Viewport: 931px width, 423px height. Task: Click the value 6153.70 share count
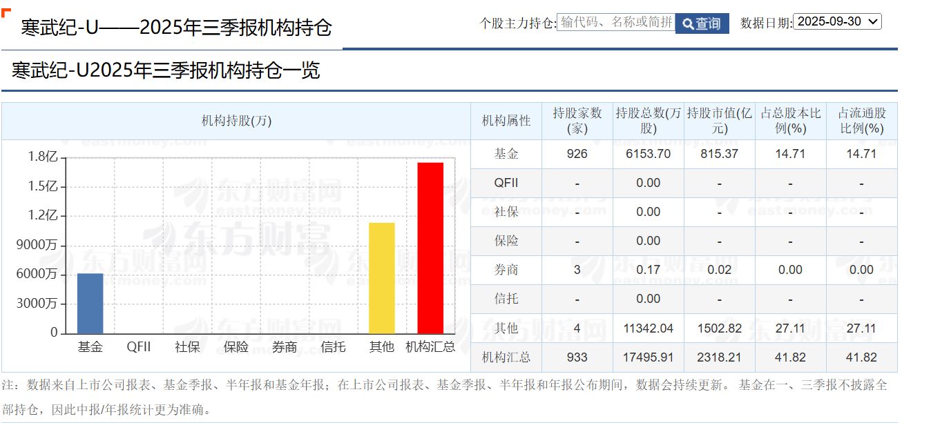tap(649, 154)
